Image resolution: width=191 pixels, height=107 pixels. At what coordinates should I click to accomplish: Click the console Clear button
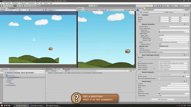pos(47,71)
